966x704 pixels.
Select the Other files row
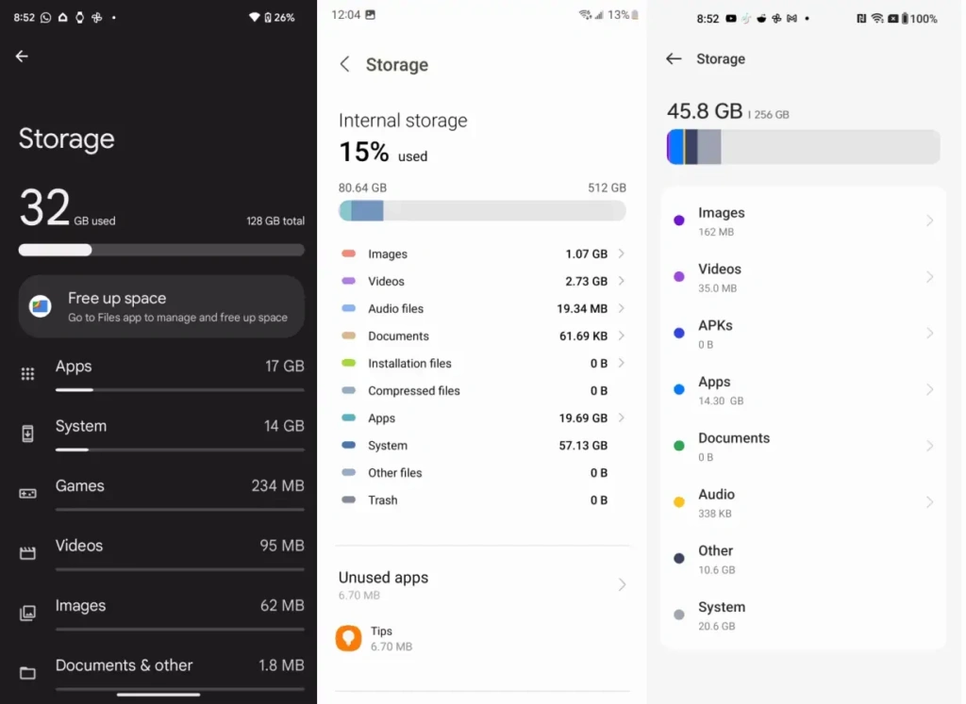coord(482,472)
